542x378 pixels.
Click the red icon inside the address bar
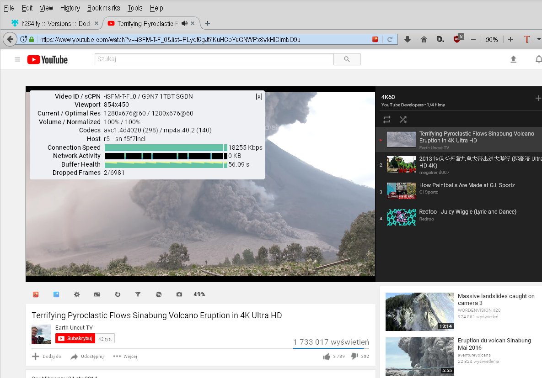coord(375,39)
